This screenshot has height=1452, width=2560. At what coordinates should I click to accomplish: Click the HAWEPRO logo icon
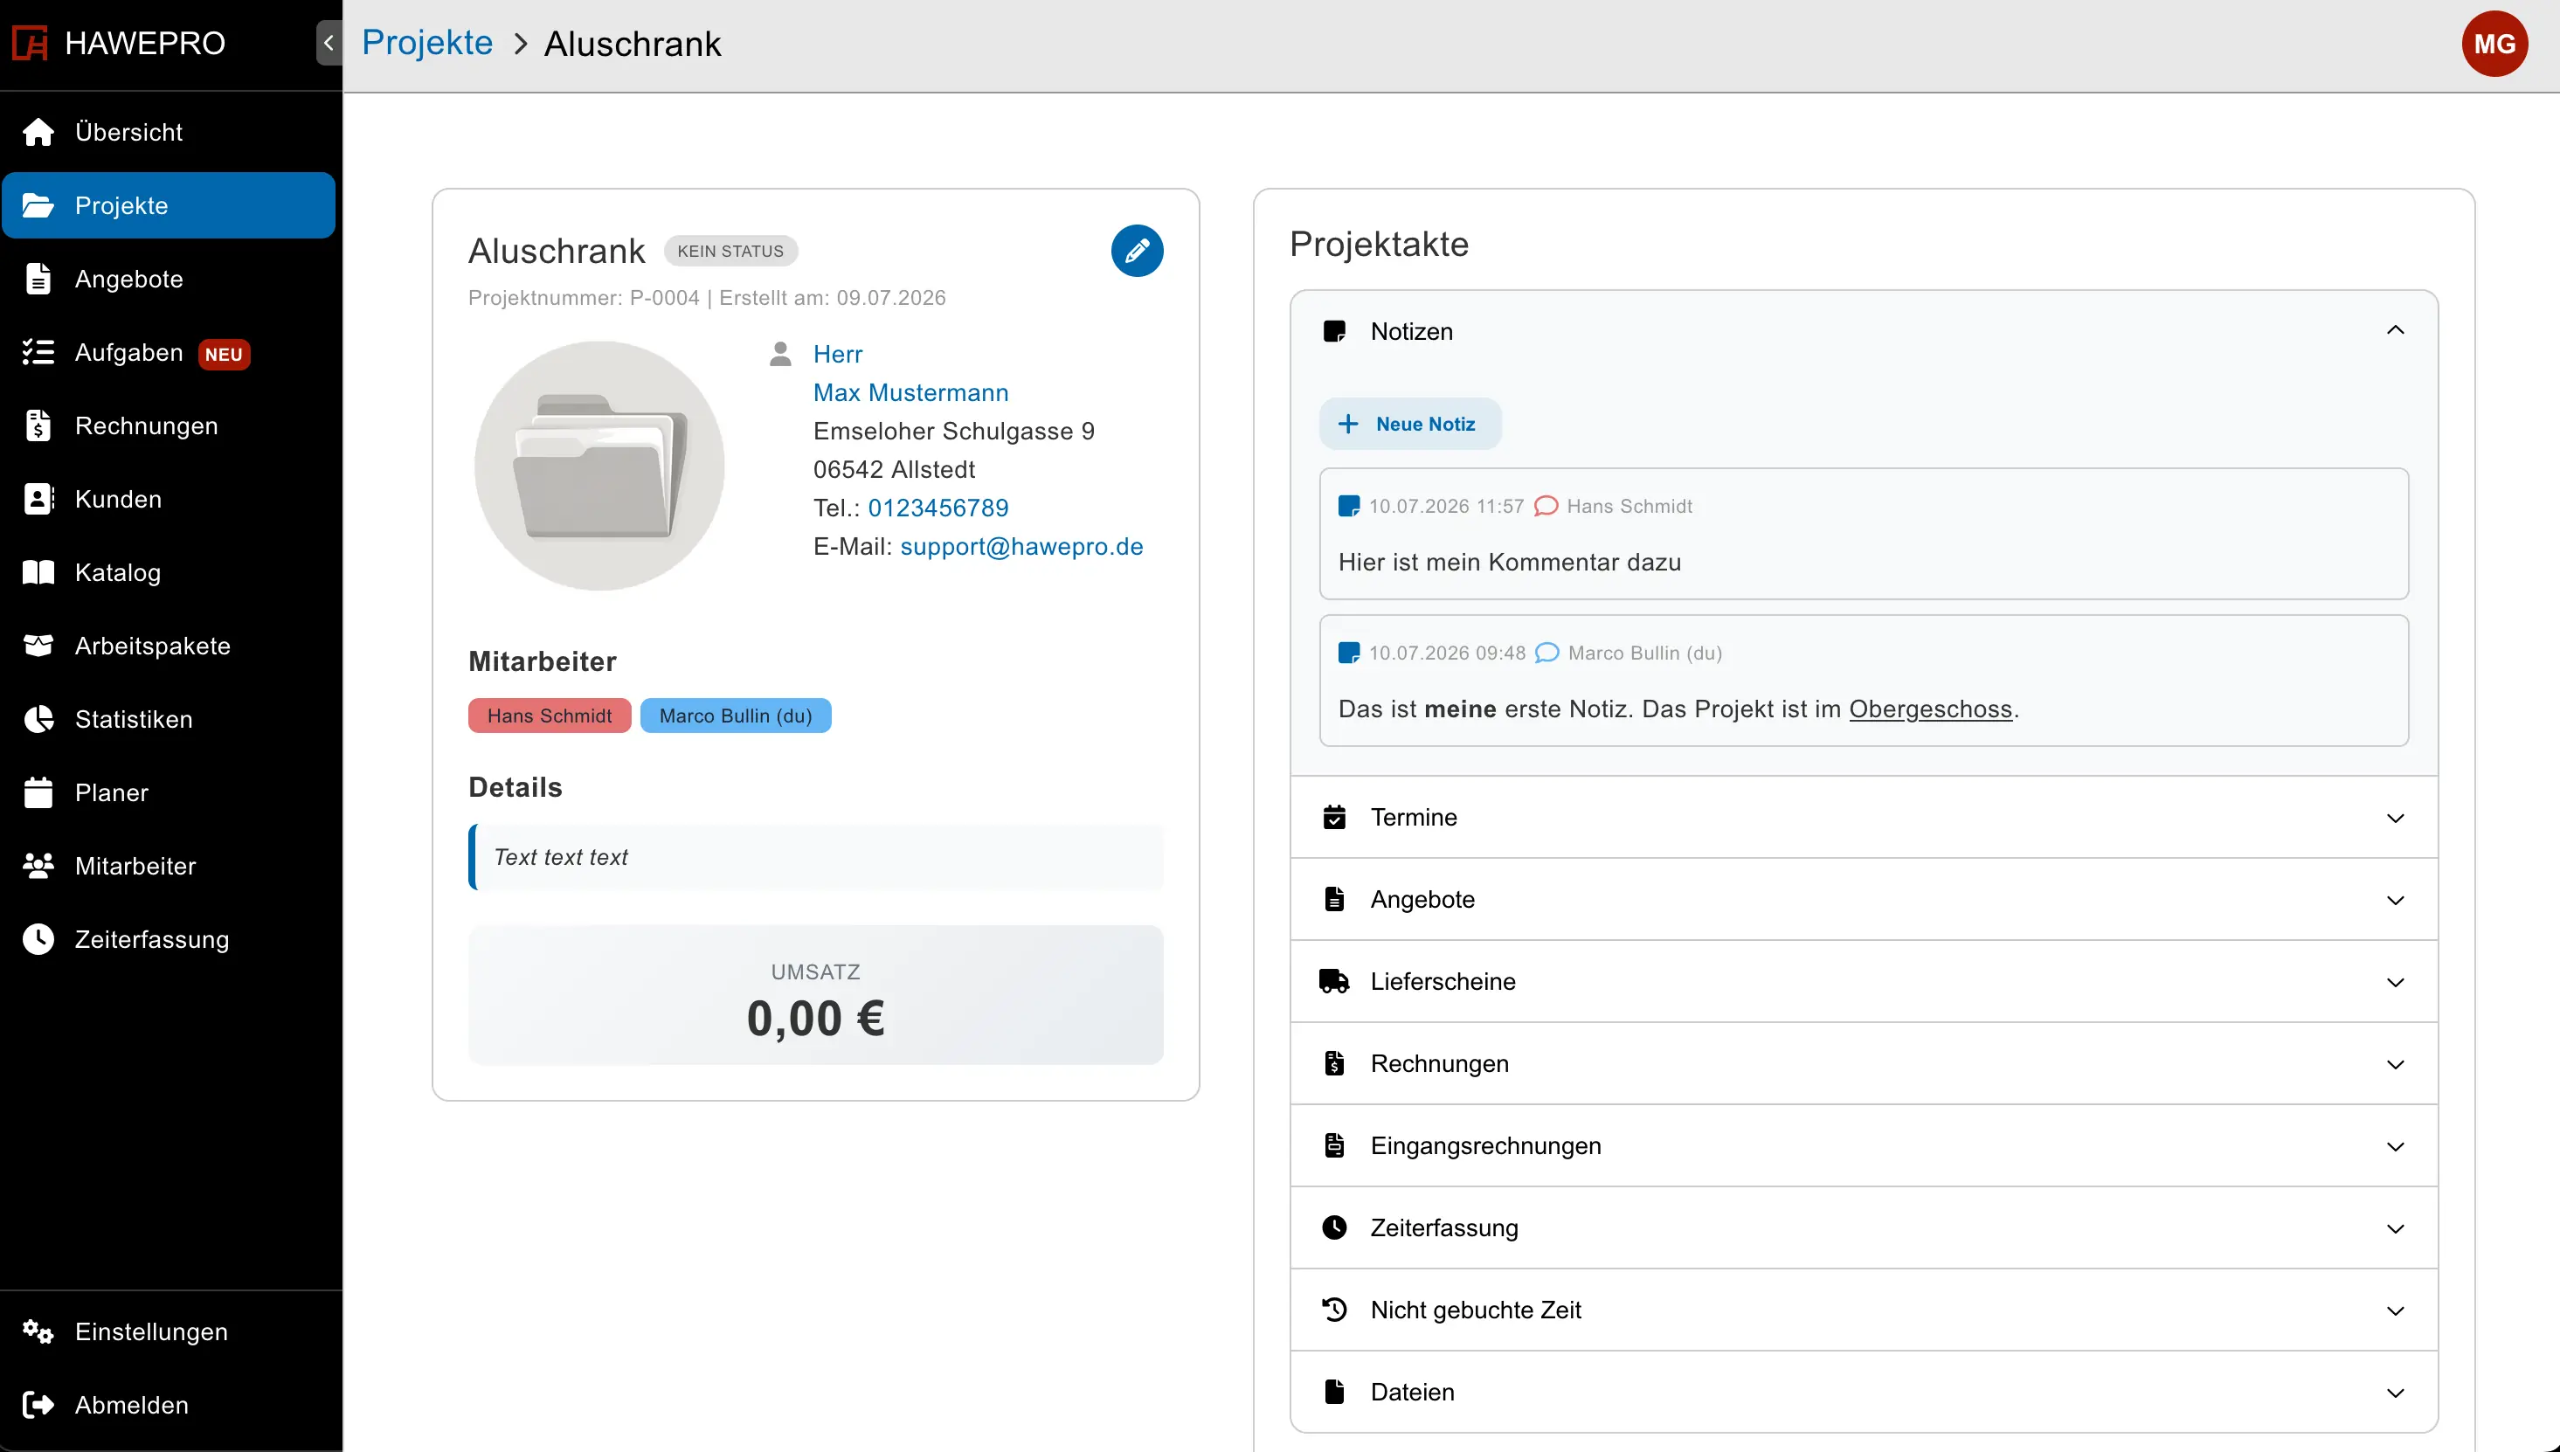pyautogui.click(x=30, y=43)
